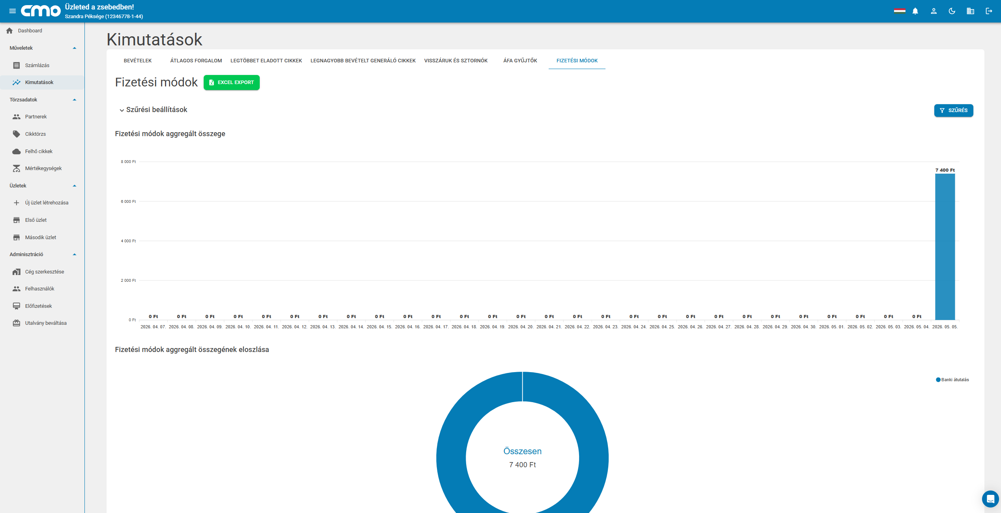The width and height of the screenshot is (1001, 513).
Task: Open the chat support bubble
Action: [990, 499]
